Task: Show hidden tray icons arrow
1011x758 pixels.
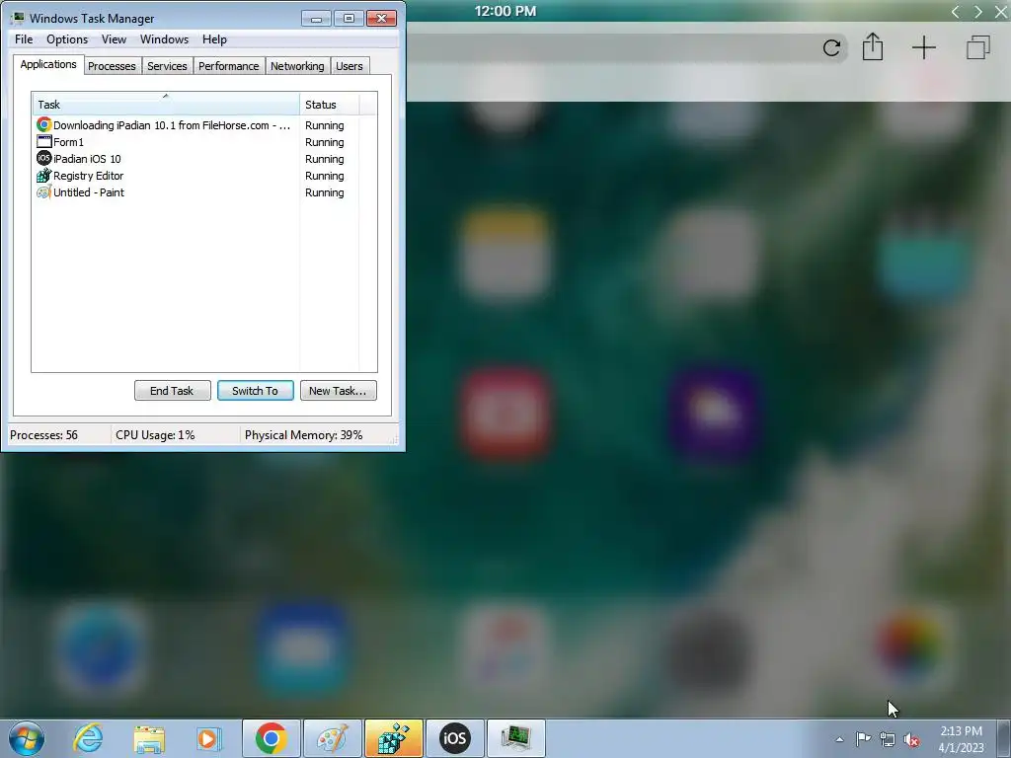Action: (839, 739)
